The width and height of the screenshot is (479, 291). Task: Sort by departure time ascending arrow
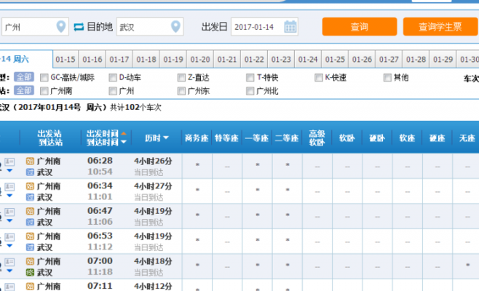point(124,133)
